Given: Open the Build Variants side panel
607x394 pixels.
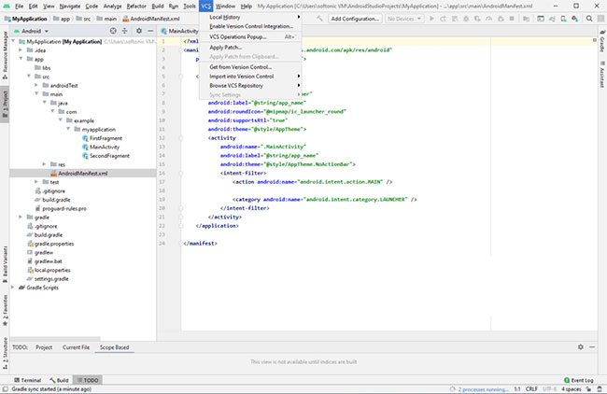Looking at the screenshot, I should [5, 264].
